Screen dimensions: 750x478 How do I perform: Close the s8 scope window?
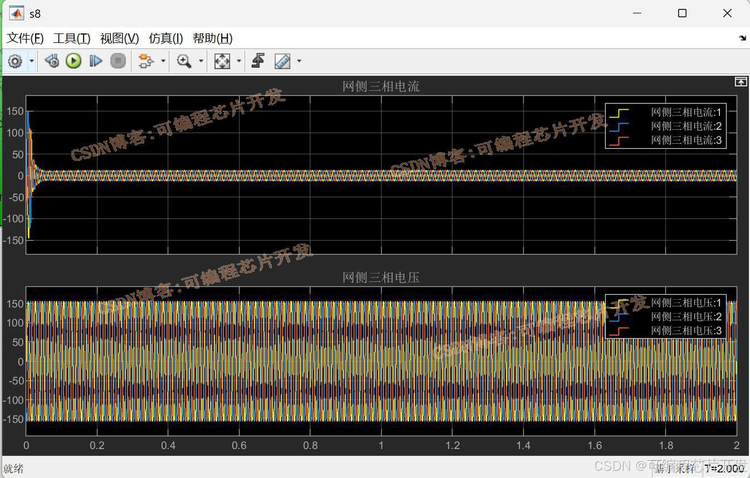(x=727, y=13)
